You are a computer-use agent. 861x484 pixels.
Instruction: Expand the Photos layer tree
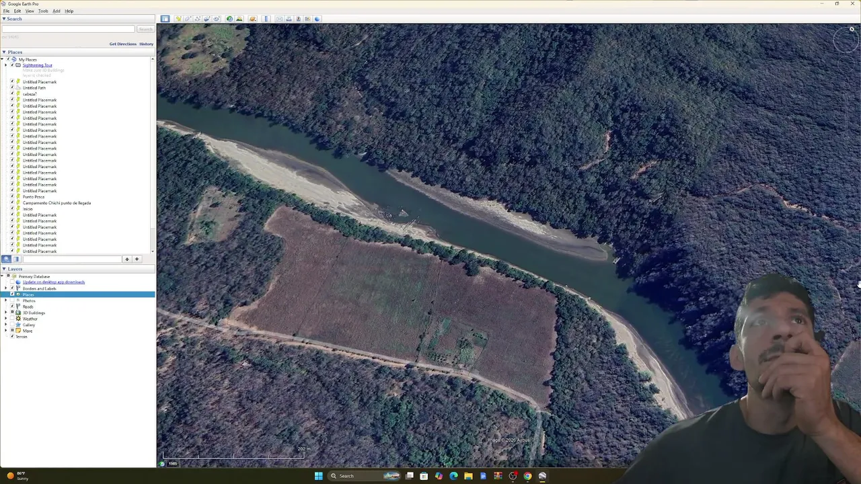coord(6,300)
